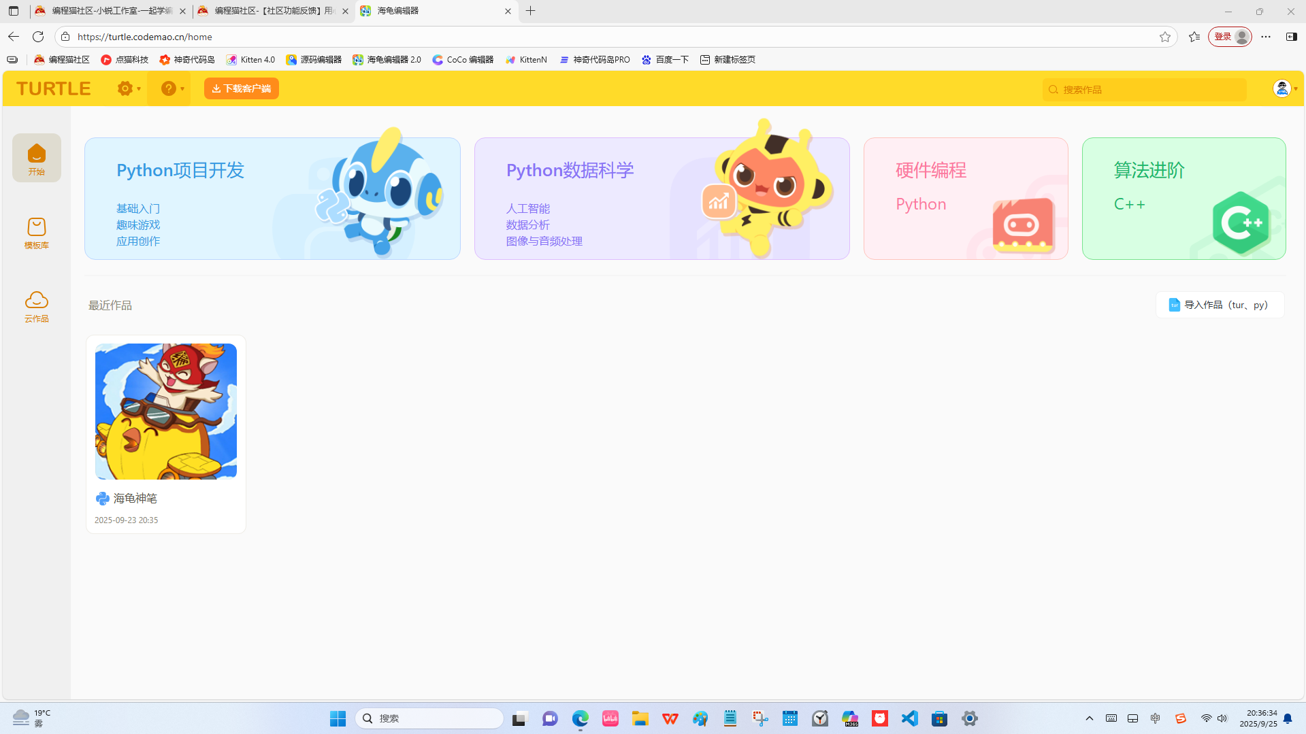Open the 源码编辑器 bookmark
Image resolution: width=1306 pixels, height=734 pixels.
click(x=314, y=60)
